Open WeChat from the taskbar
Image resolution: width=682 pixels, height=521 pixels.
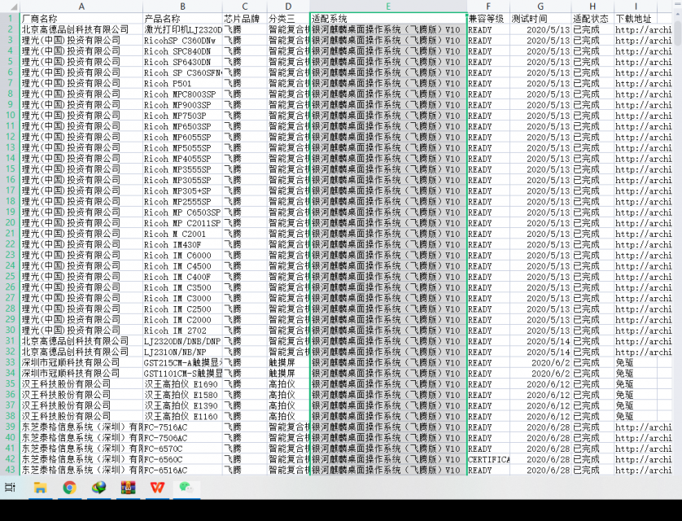186,488
